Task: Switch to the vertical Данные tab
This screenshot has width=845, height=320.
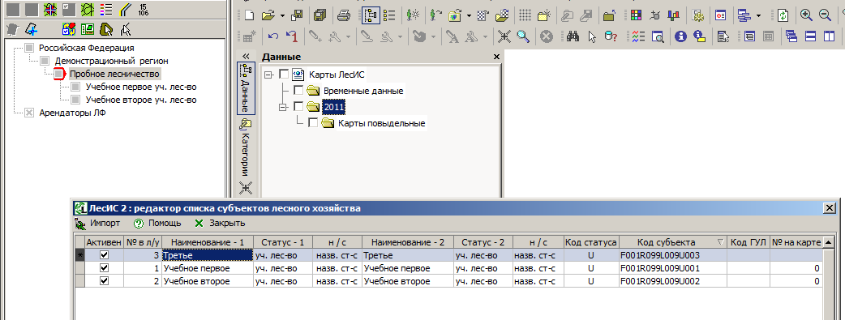Action: 245,87
